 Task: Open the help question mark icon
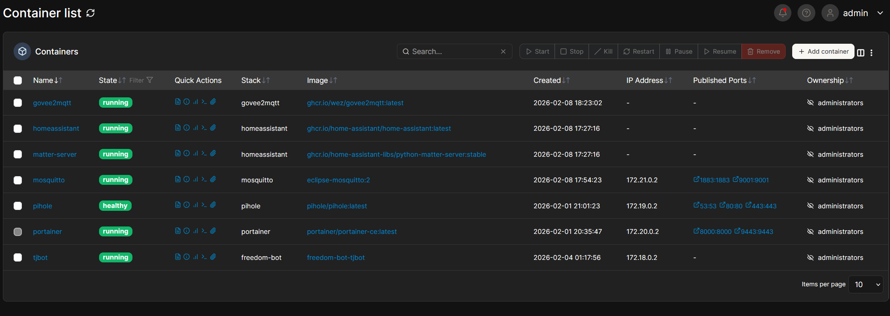(806, 13)
